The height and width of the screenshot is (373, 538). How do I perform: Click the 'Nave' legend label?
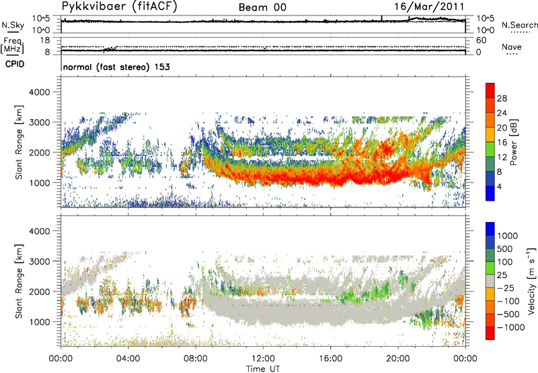512,46
